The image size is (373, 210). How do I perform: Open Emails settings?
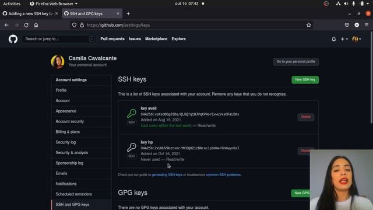[82, 173]
